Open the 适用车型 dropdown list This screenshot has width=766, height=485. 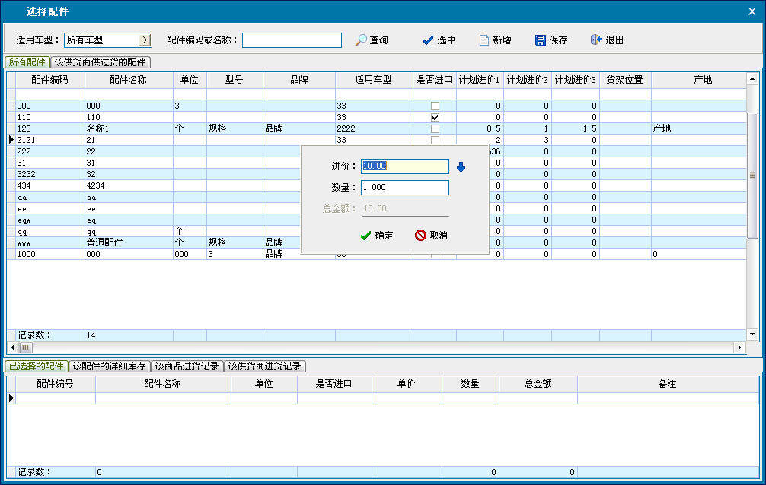coord(145,40)
